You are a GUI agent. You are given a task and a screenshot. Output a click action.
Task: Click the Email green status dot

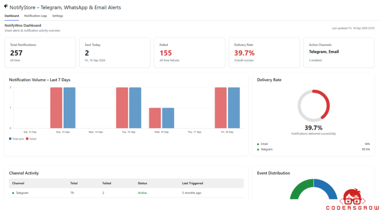tap(258, 144)
